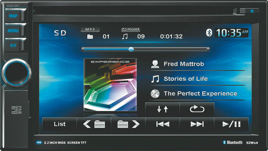Select the artist icon for Fred Mattrob

(x=155, y=64)
